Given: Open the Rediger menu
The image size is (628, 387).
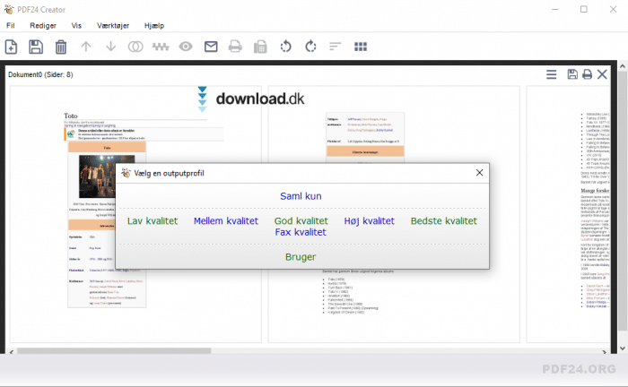Looking at the screenshot, I should (43, 26).
